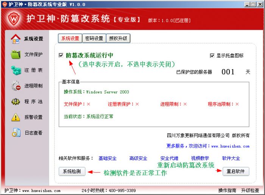Open the 高级安全 link

tap(138, 158)
